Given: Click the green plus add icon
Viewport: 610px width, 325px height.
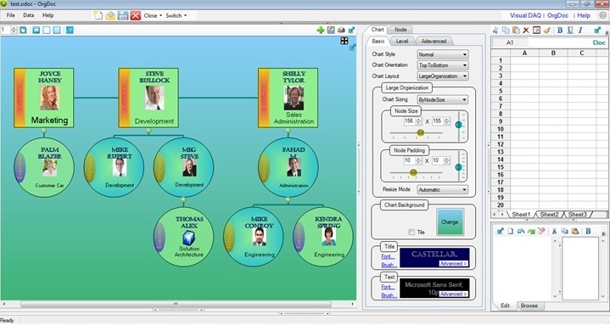Looking at the screenshot, I should coord(321,30).
